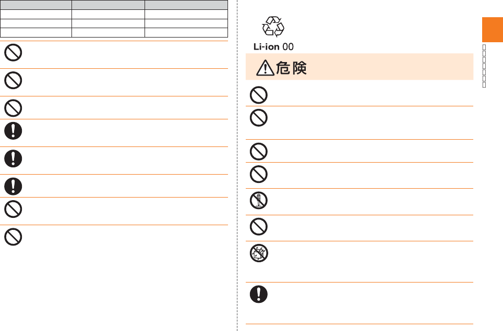
Task: Click the do-not-wet prohibition icon
Action: 259,253
